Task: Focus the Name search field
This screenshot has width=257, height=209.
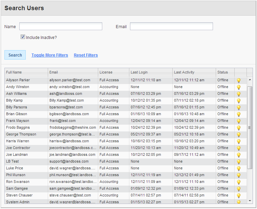Action: pyautogui.click(x=61, y=26)
